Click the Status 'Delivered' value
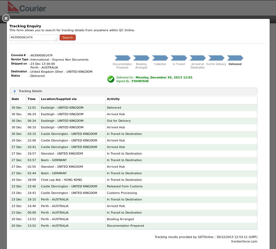The height and width of the screenshot is (249, 276). coord(38,76)
